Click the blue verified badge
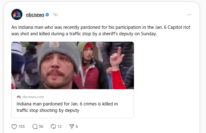Image resolution: width=206 pixels, height=133 pixels. tap(47, 15)
